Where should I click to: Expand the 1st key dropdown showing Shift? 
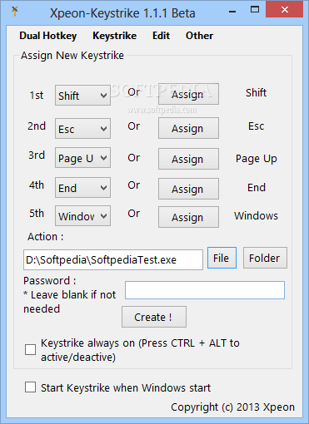click(82, 96)
